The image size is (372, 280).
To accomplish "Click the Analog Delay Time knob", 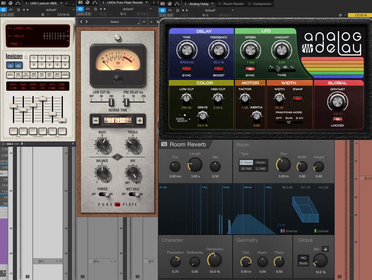I will click(x=187, y=50).
